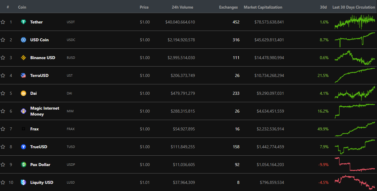377x191 pixels.
Task: Click the Liquity USD logo icon
Action: [23, 182]
